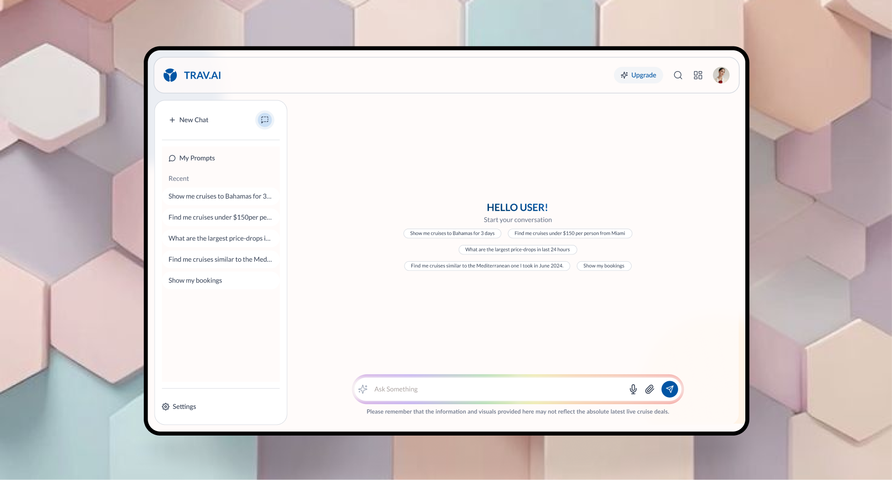
Task: Click the TRAV.AI globe logo icon
Action: 170,75
